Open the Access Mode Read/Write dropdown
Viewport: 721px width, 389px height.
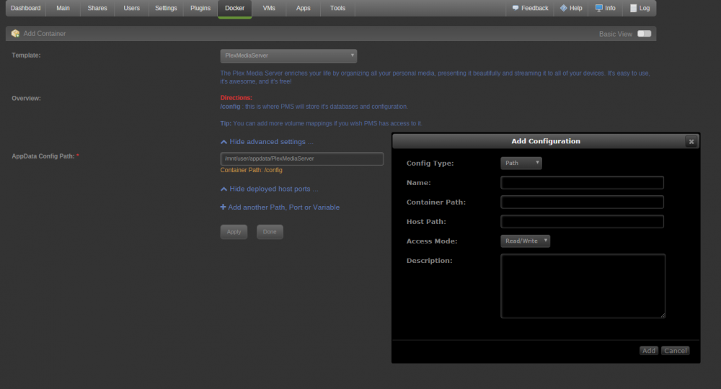[525, 241]
